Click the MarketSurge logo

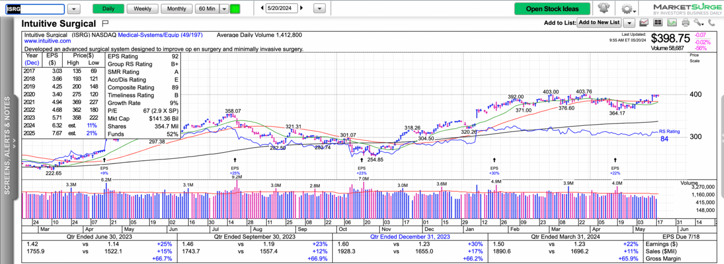(x=686, y=10)
